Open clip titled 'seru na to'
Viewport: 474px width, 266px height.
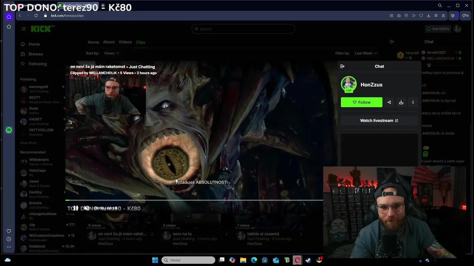[x=182, y=234]
